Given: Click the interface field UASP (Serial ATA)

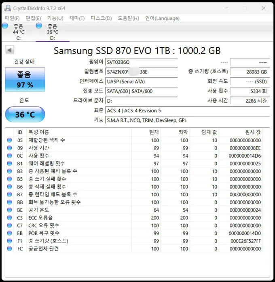Looking at the screenshot, I should pos(142,82).
